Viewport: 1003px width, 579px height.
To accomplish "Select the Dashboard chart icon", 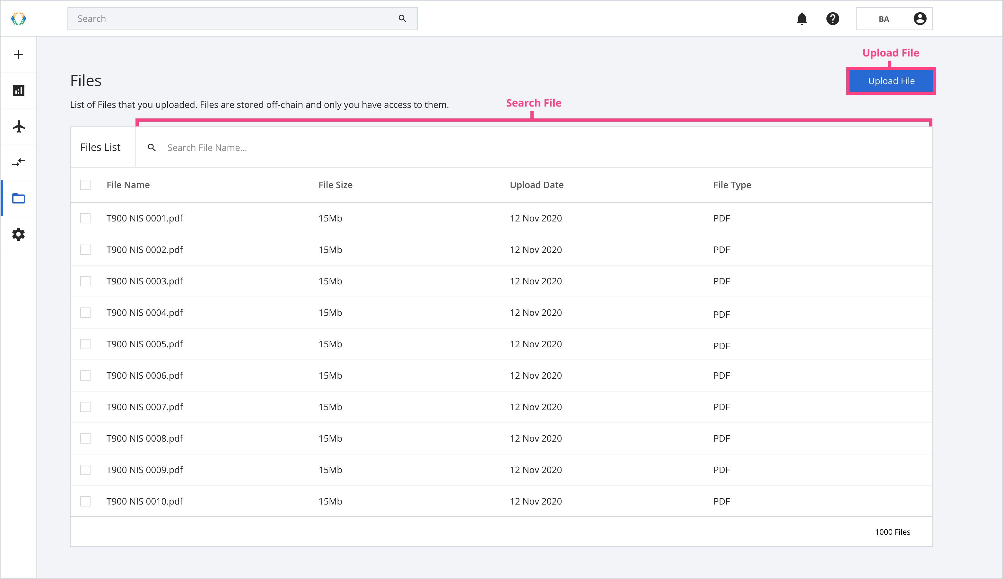I will pos(19,90).
